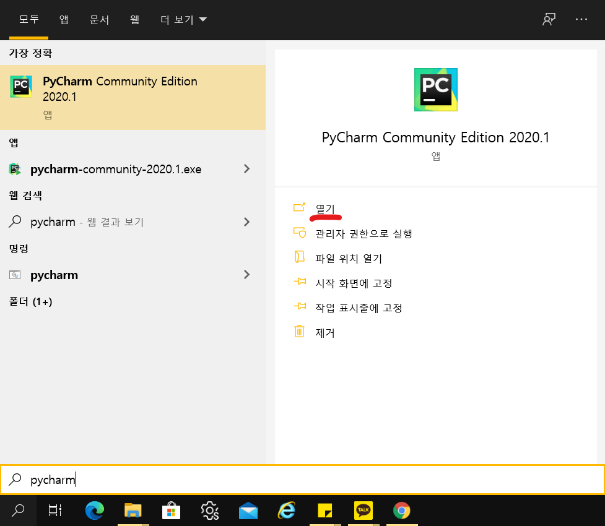Open the 더 보기 dropdown
Viewport: 605px width, 526px height.
click(x=184, y=19)
